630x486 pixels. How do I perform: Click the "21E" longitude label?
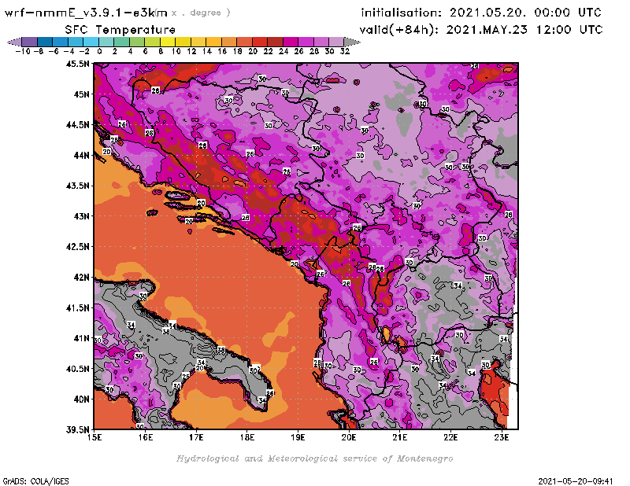[400, 437]
